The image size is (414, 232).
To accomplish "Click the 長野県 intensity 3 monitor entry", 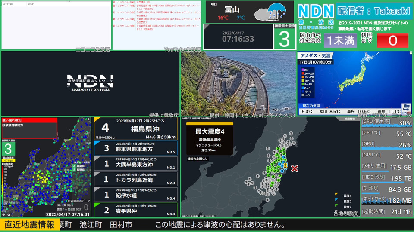I will [x=78, y=170].
